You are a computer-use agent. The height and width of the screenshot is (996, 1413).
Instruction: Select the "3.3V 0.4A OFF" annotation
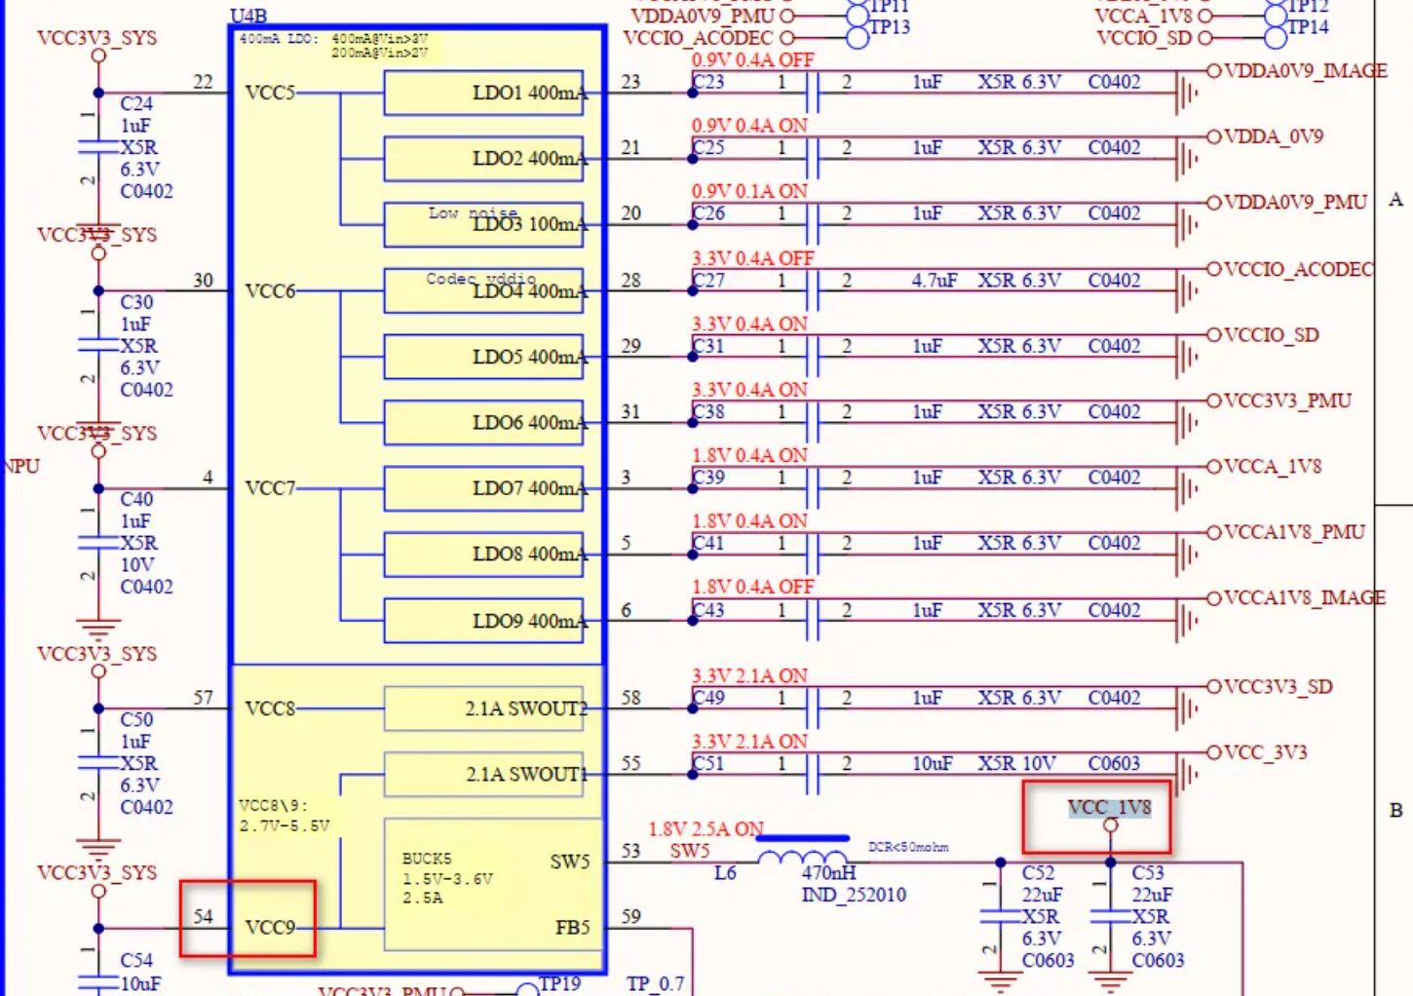(x=752, y=258)
